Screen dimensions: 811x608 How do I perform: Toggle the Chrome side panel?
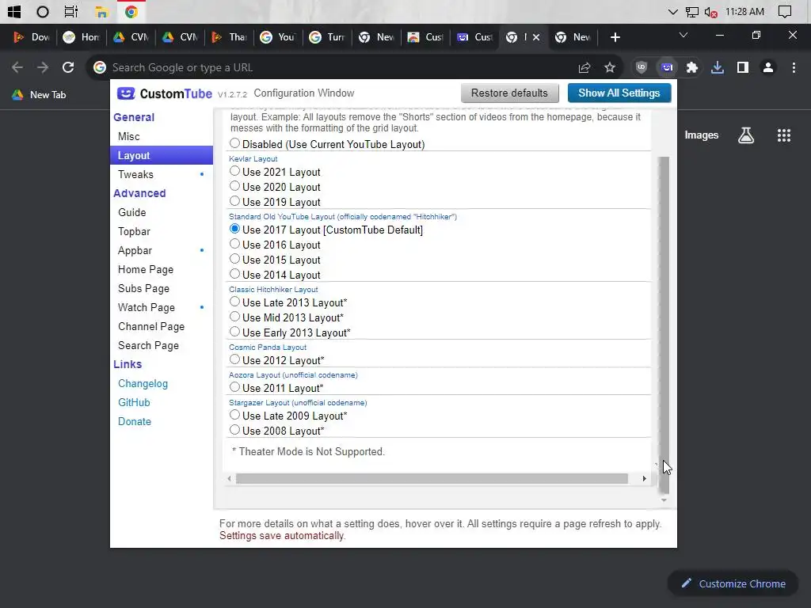coord(743,67)
